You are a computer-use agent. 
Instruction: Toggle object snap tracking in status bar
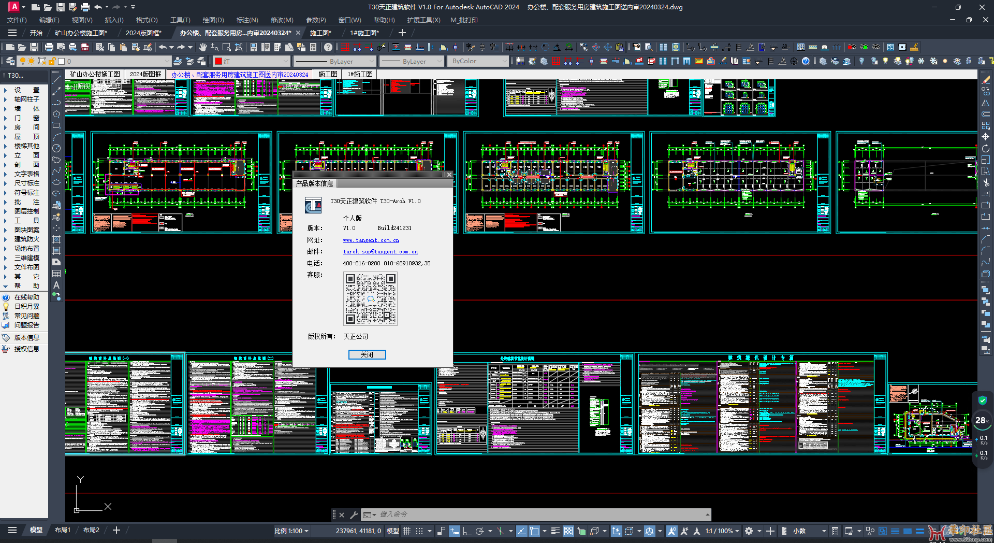pos(521,531)
